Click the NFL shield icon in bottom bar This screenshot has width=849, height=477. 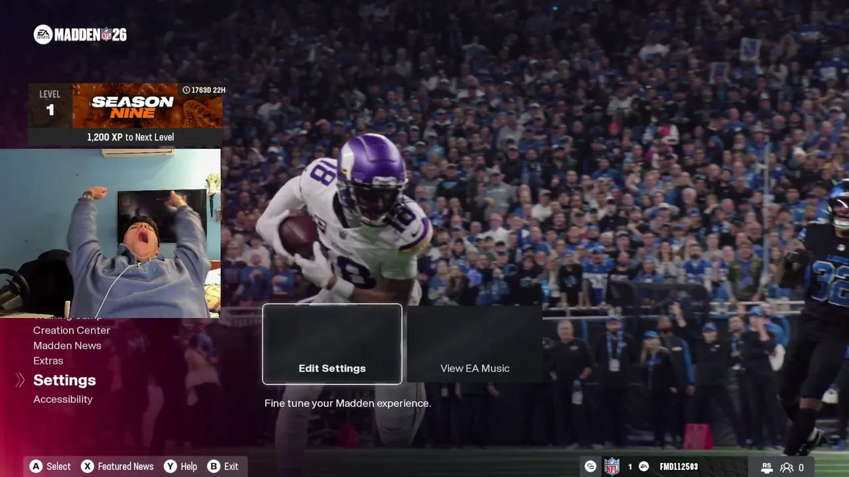[612, 466]
